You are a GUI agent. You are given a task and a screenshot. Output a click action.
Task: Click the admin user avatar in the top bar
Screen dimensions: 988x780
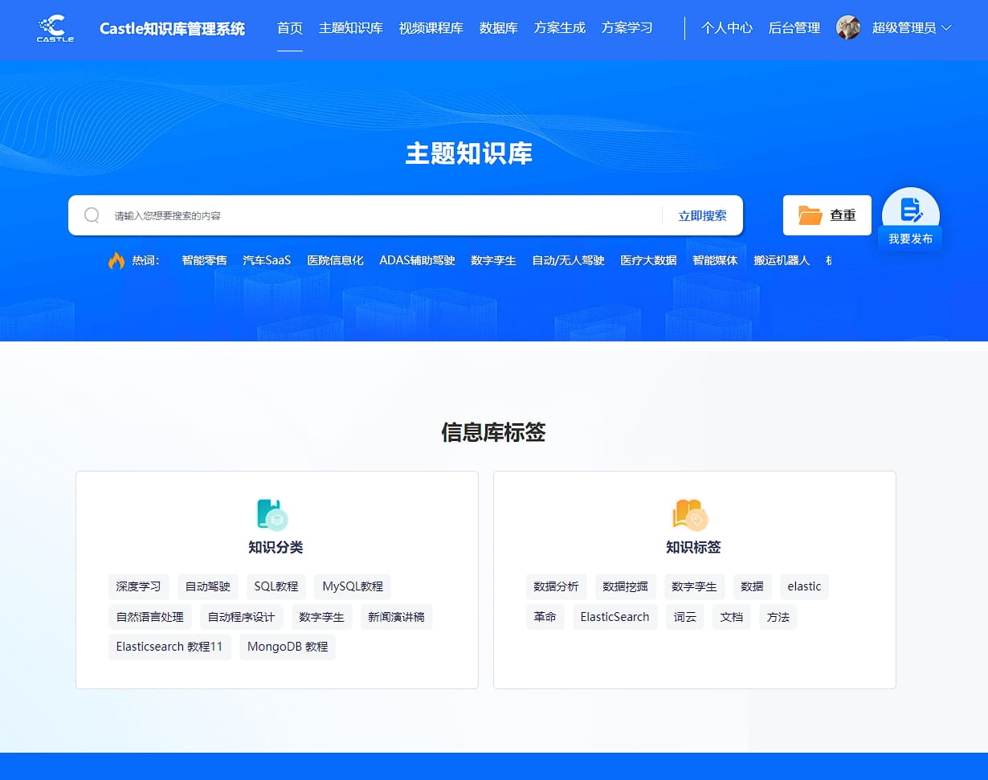(847, 29)
